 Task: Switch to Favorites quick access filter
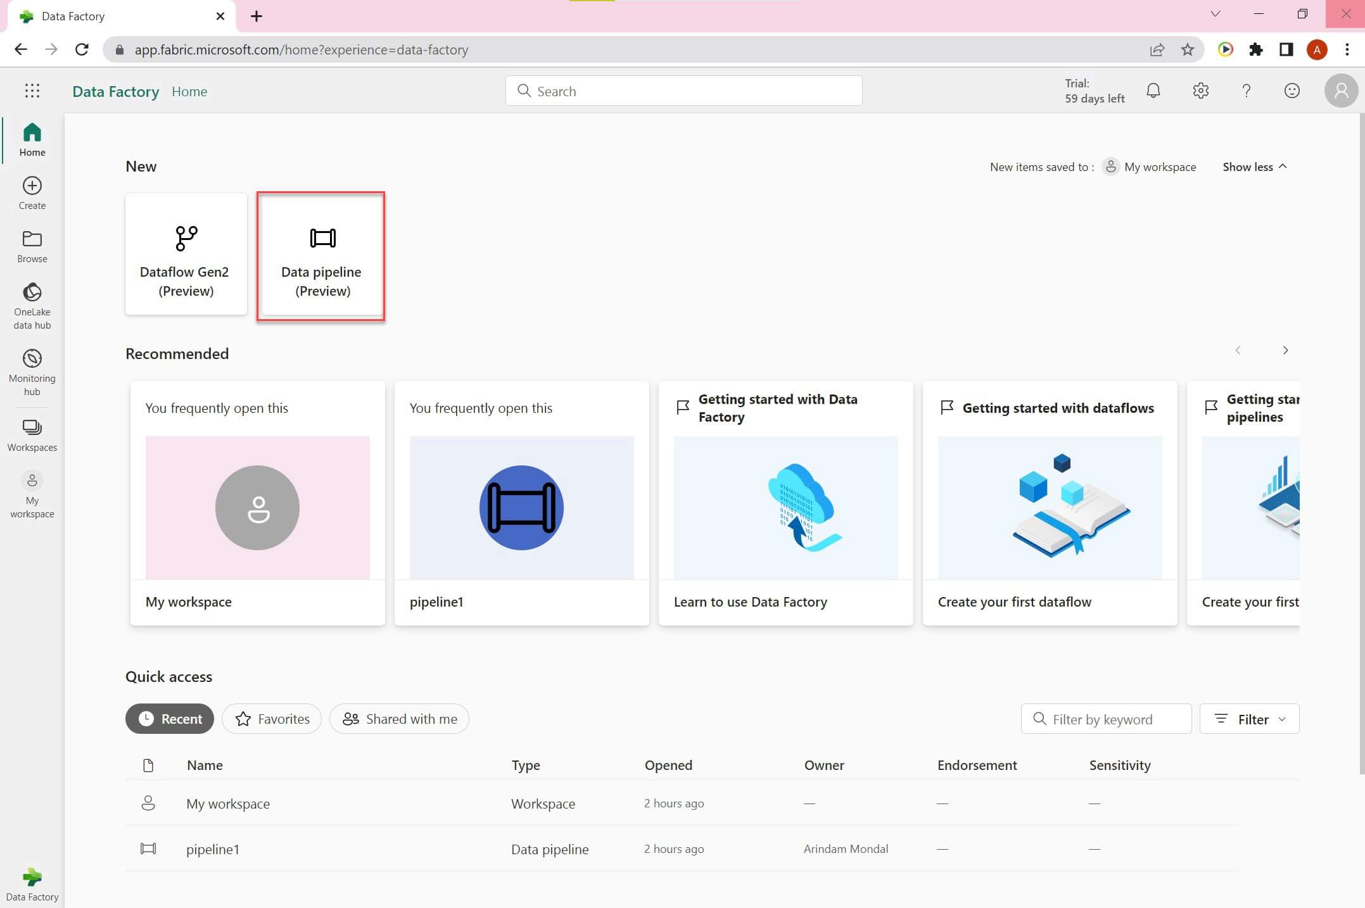pos(272,719)
